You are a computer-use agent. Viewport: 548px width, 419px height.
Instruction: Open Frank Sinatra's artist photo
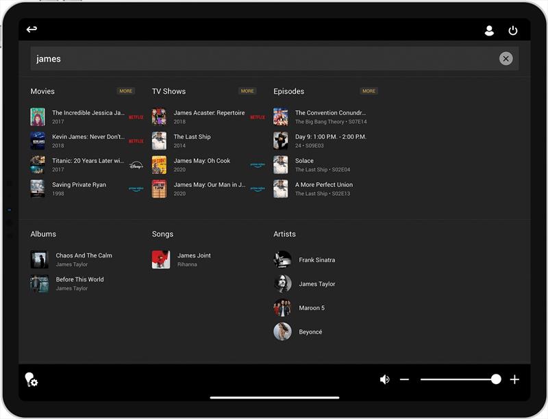(x=282, y=259)
